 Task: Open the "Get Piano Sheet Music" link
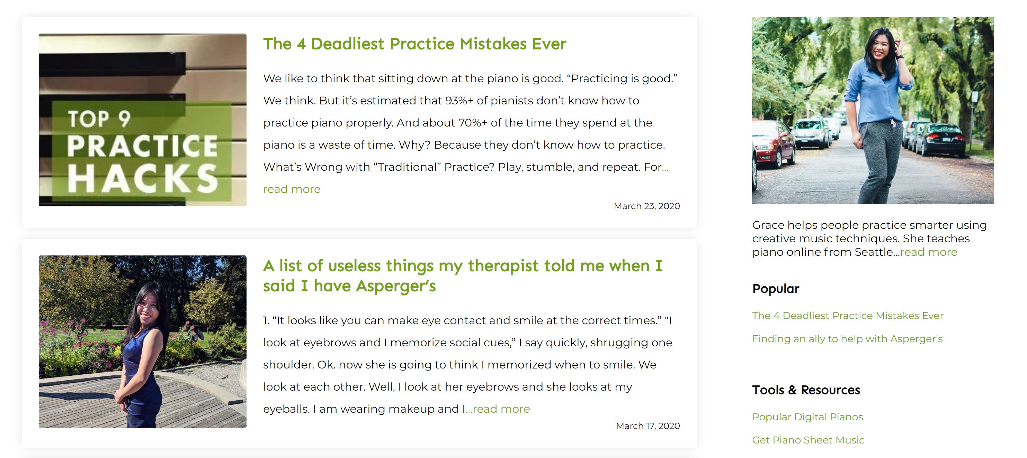[x=808, y=440]
